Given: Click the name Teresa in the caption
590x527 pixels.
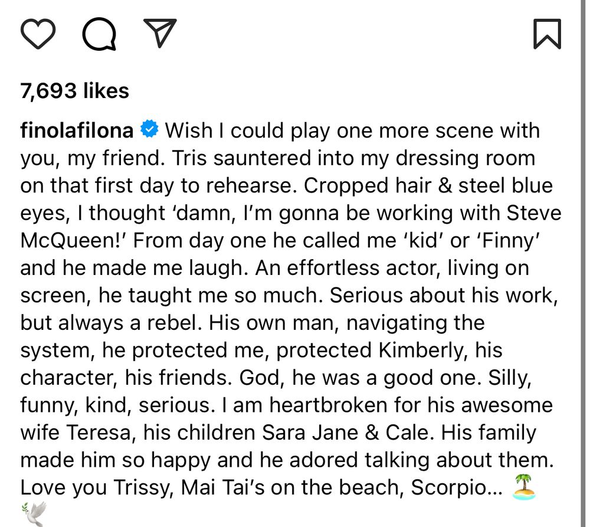Looking at the screenshot, I should point(97,432).
